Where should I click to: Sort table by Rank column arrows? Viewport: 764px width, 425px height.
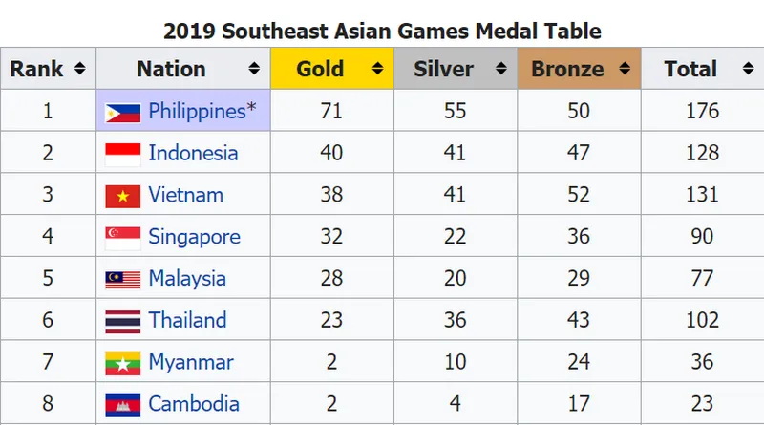coord(79,70)
